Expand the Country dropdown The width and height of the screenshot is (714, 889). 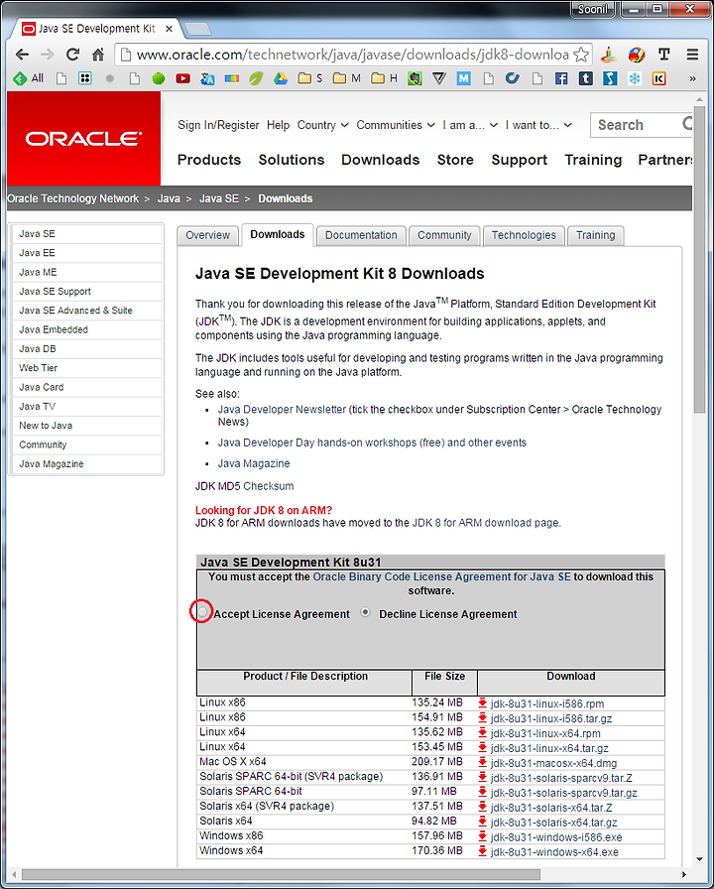[323, 125]
